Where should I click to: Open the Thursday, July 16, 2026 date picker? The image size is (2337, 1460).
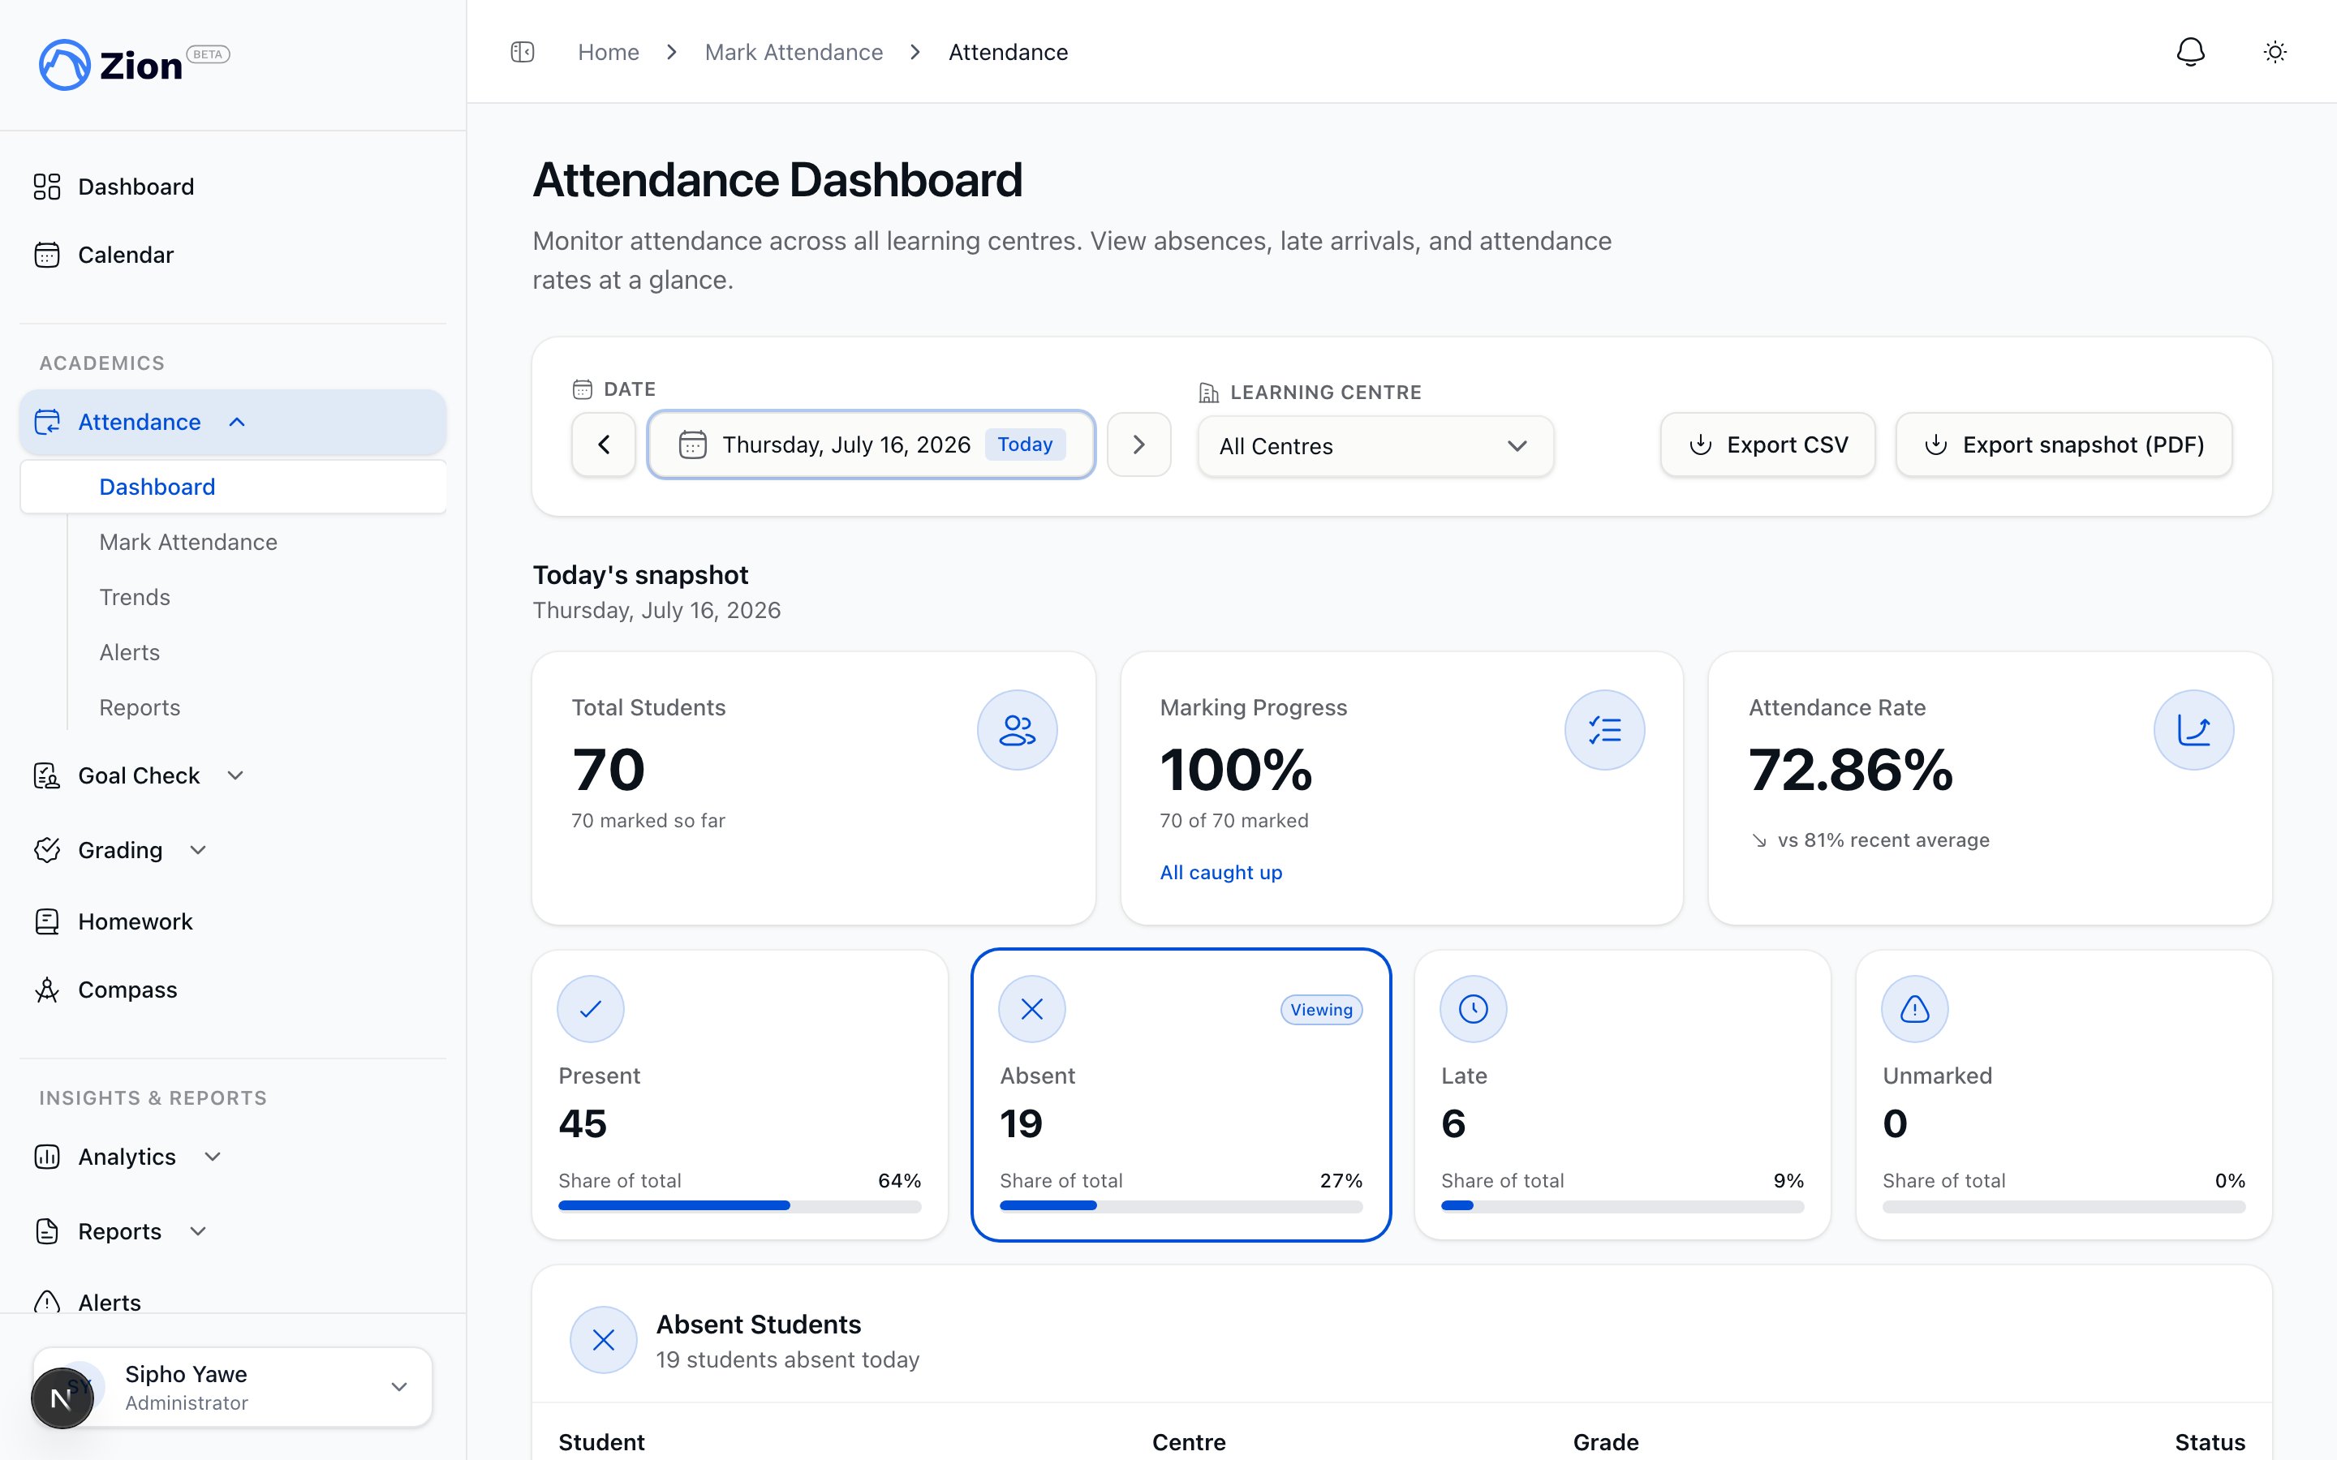point(871,444)
